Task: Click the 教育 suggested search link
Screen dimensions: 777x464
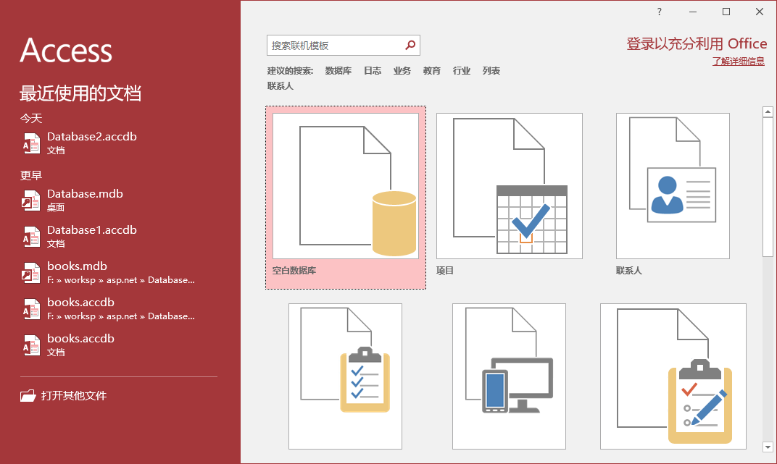Action: 432,71
